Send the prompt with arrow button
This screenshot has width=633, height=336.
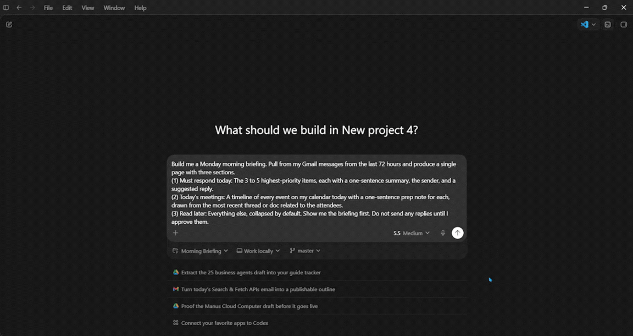click(457, 233)
